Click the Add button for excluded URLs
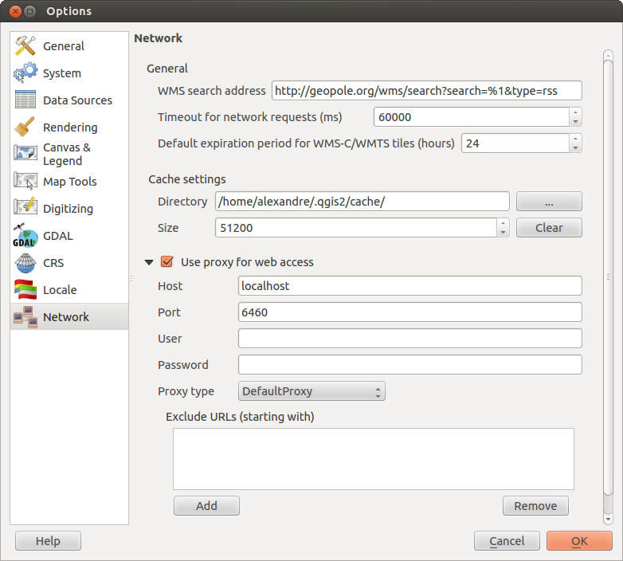The image size is (623, 561). (206, 506)
